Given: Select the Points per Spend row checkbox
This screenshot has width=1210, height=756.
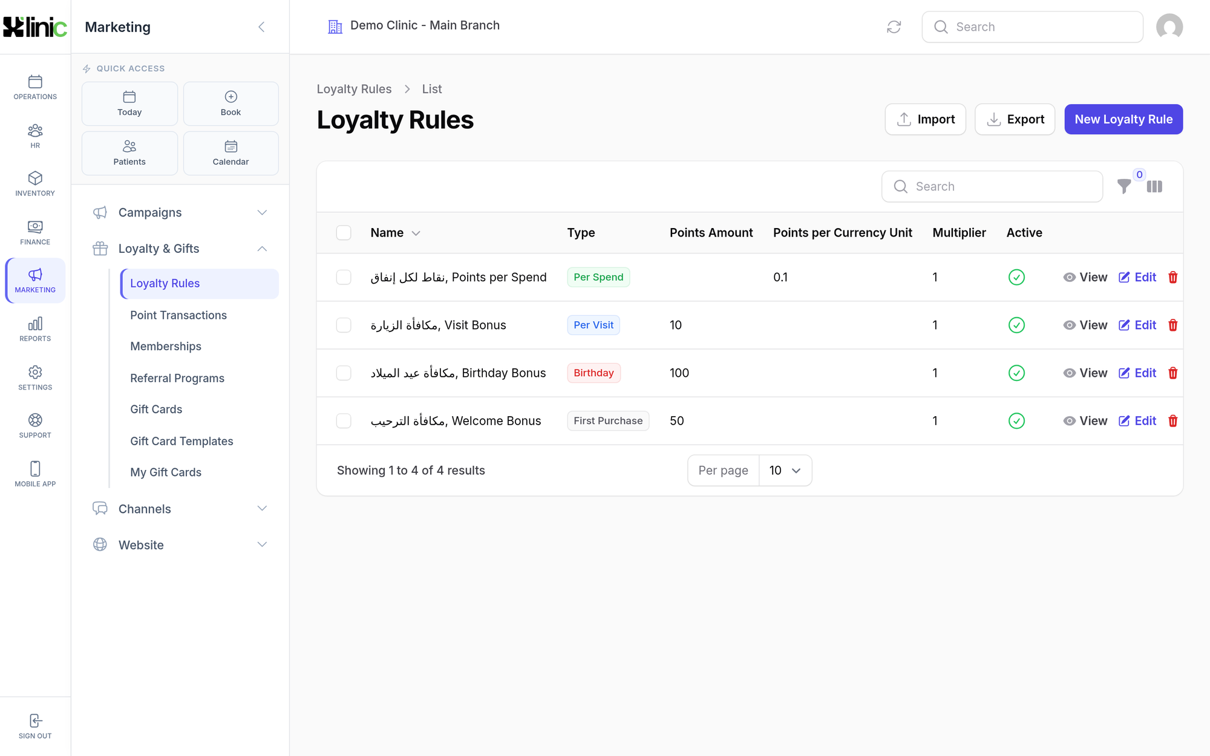Looking at the screenshot, I should click(x=344, y=278).
